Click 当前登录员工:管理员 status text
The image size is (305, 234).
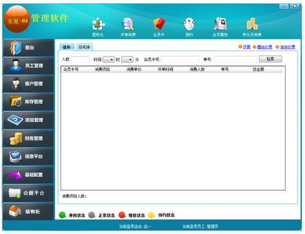[200, 227]
